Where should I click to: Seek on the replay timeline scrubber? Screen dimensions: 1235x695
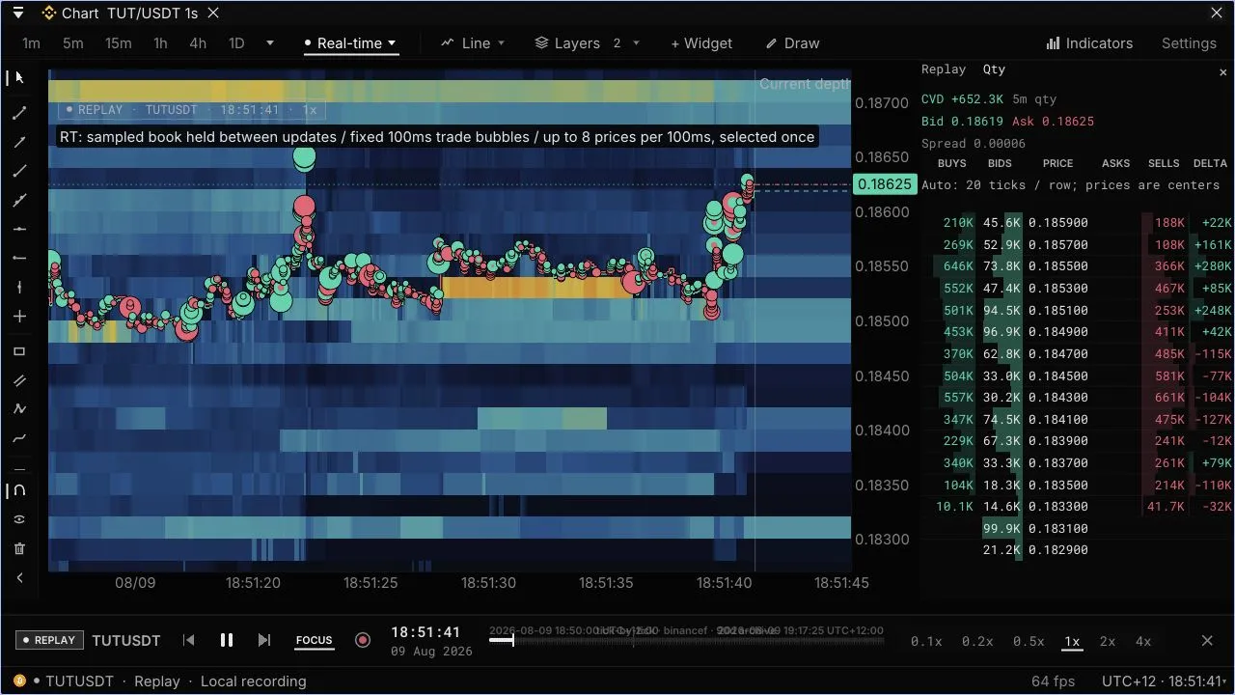point(686,640)
